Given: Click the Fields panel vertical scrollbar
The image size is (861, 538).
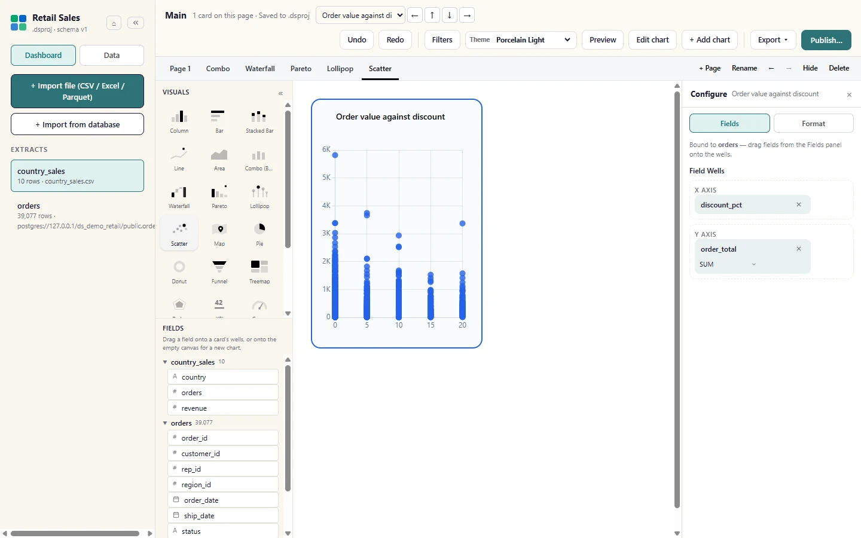Looking at the screenshot, I should [288, 428].
